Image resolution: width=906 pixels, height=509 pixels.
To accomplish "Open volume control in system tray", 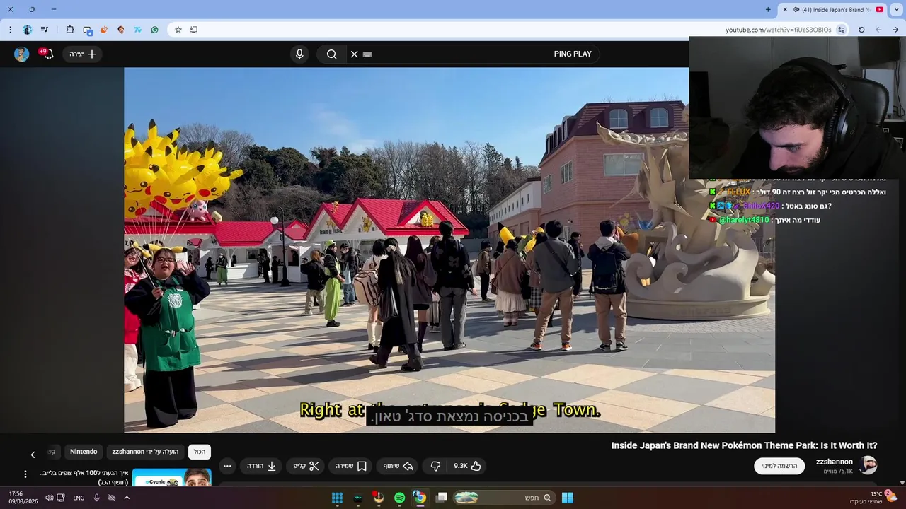I will [x=50, y=498].
